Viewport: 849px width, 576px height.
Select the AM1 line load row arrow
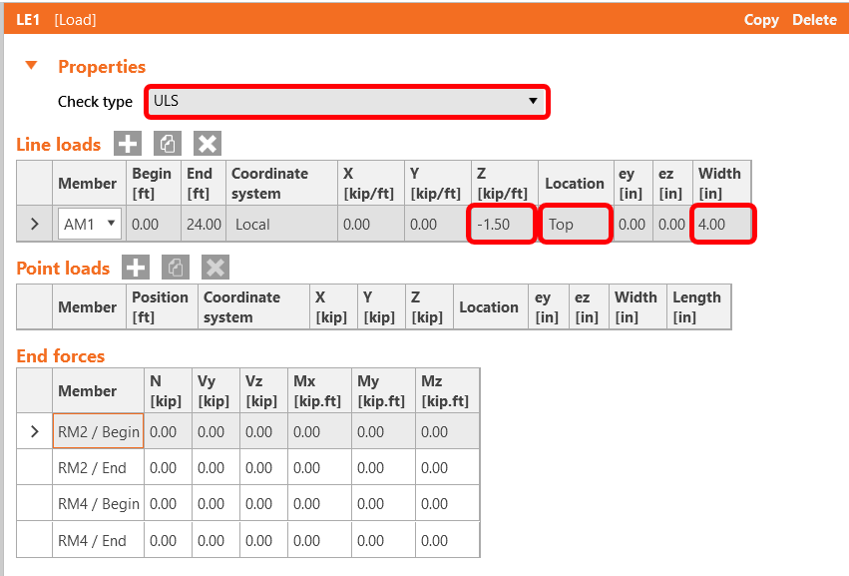[33, 224]
